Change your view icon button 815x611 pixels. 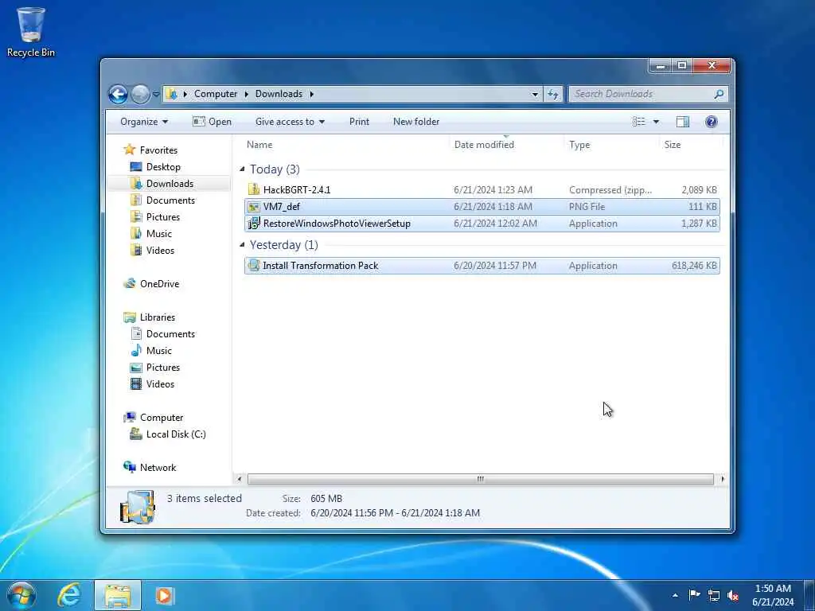coord(639,122)
